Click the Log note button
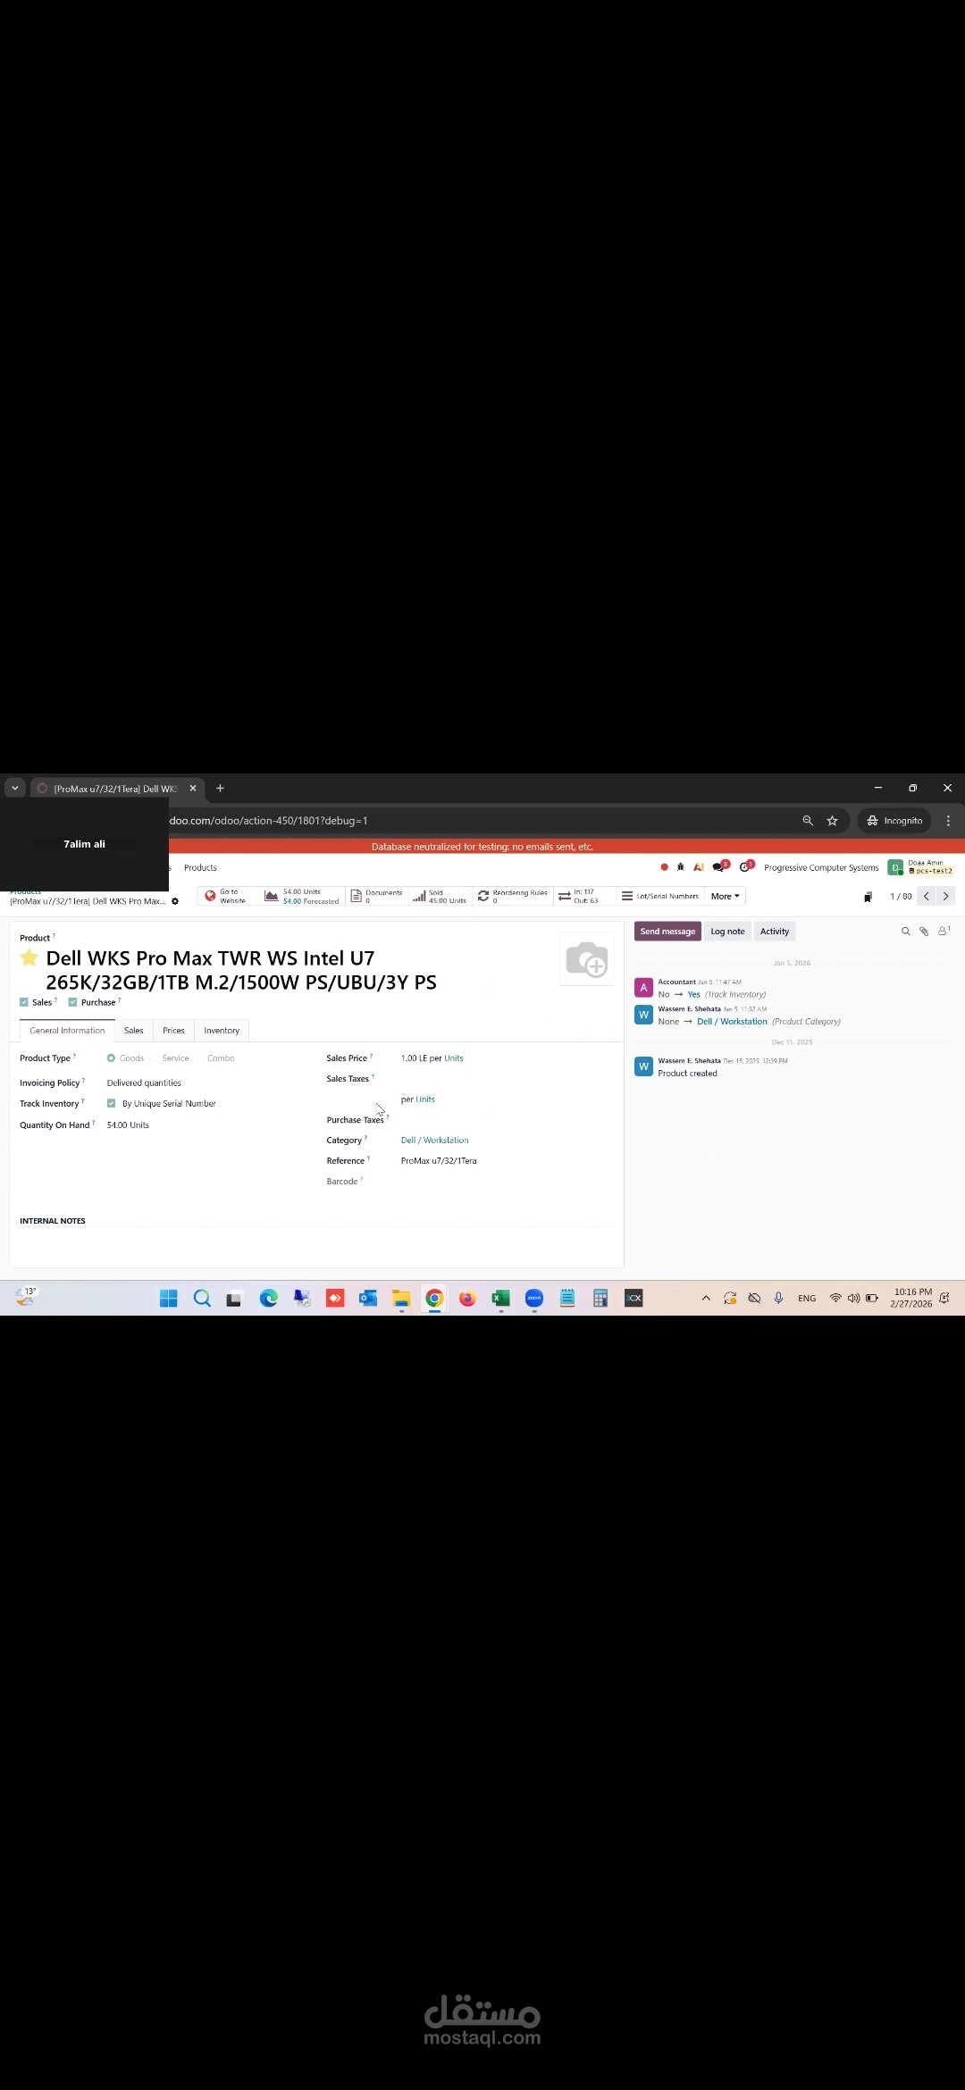 (x=727, y=932)
